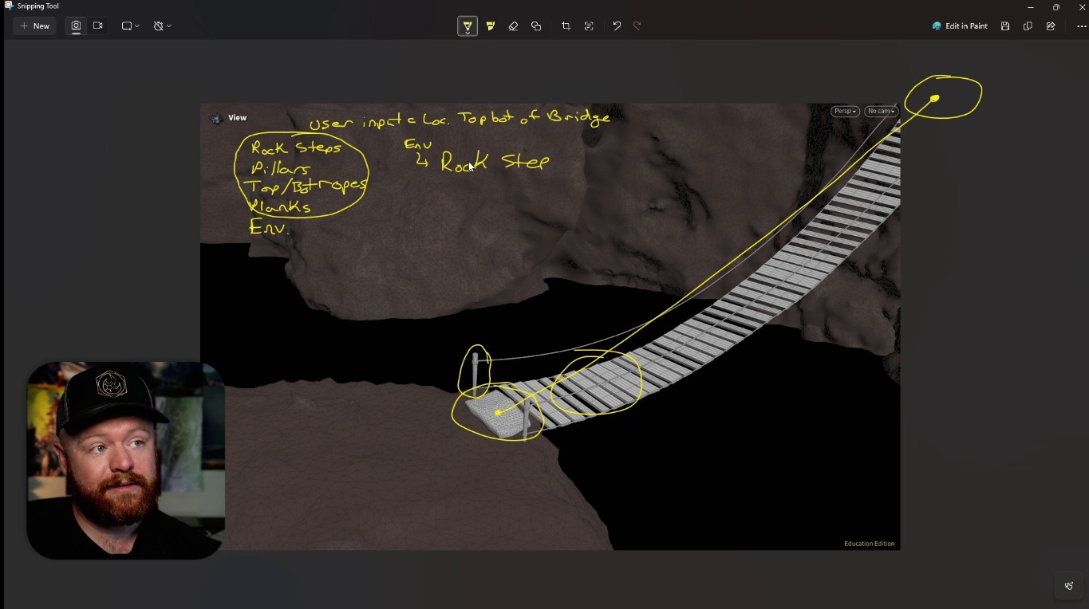Open the See more three-dots menu
Screen dimensions: 1089x609
pyautogui.click(x=1081, y=26)
